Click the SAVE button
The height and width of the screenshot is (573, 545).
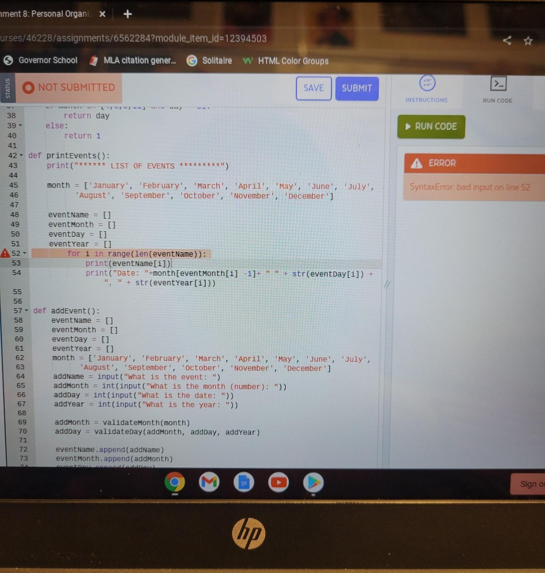[314, 88]
